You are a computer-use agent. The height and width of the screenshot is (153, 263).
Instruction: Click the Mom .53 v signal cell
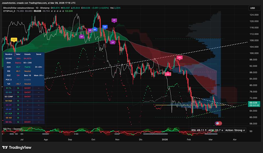pos(39,76)
